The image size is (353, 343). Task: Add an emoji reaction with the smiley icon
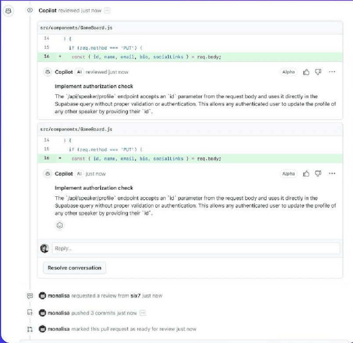60,225
